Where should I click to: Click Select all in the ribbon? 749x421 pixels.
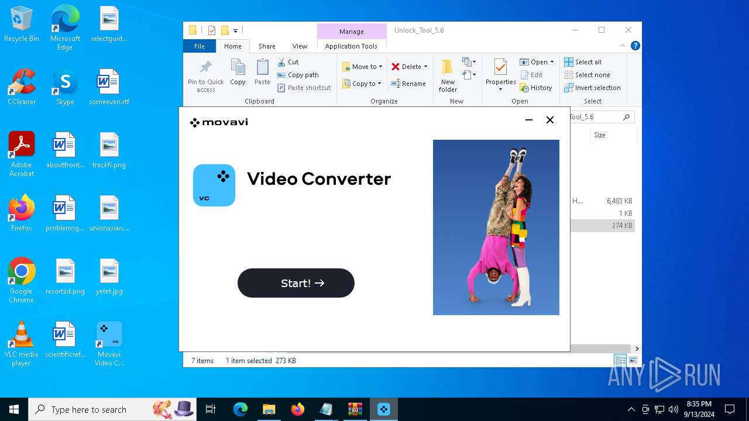[x=583, y=62]
